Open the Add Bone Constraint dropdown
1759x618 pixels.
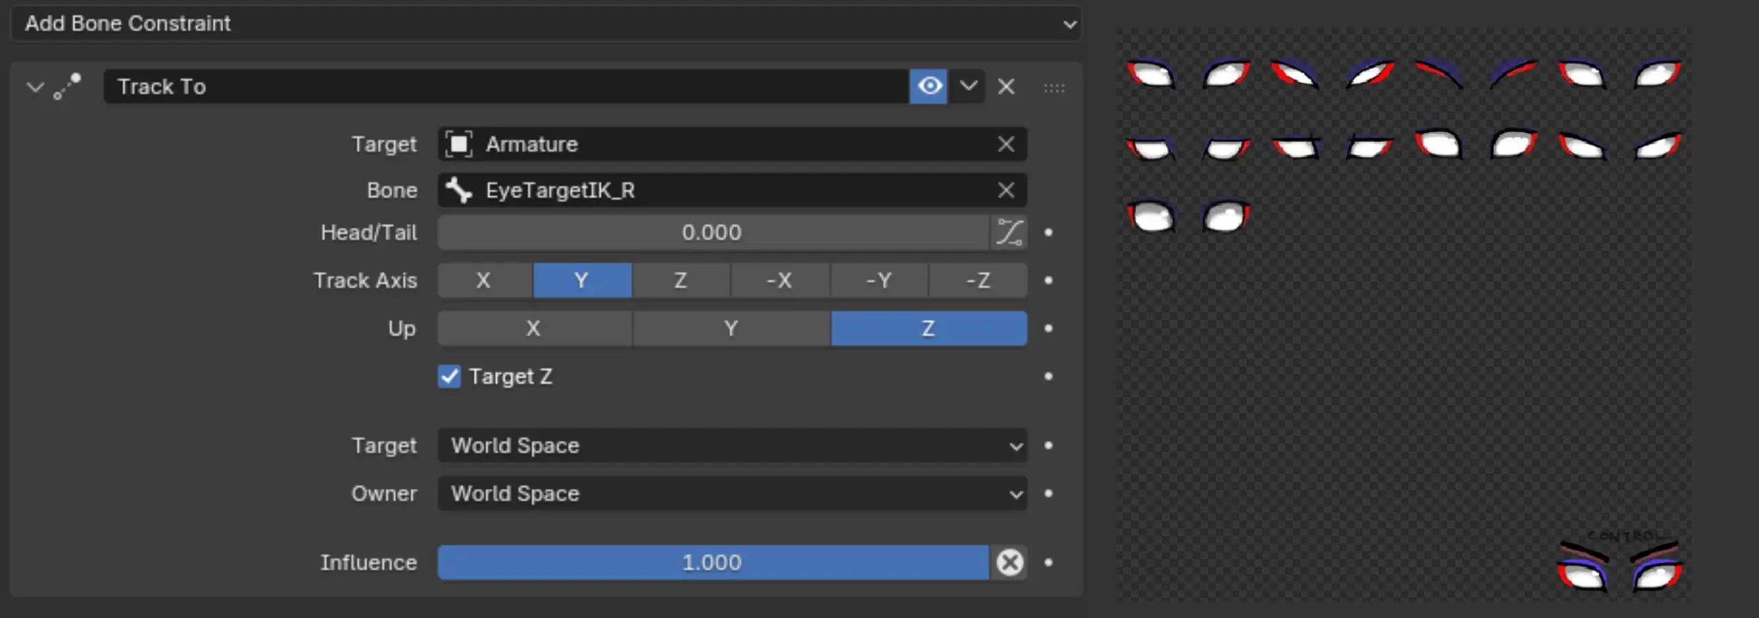click(x=546, y=23)
